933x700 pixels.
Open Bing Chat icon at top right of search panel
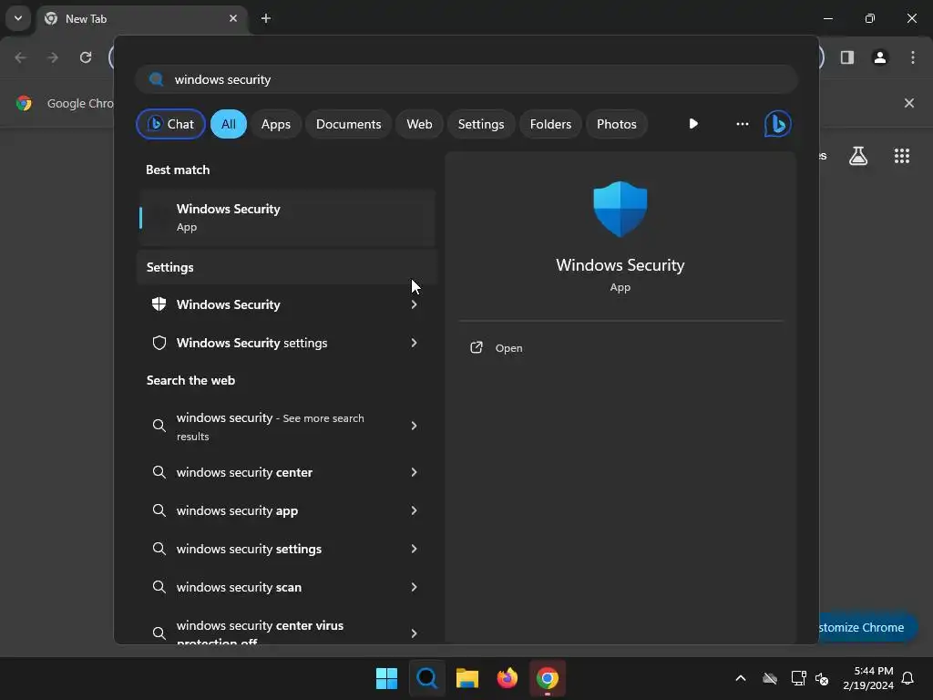777,124
